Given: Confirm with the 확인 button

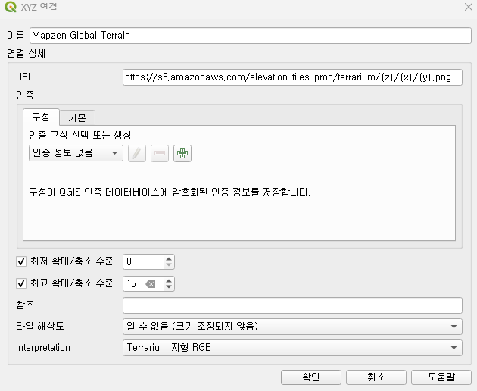Looking at the screenshot, I should [x=311, y=377].
